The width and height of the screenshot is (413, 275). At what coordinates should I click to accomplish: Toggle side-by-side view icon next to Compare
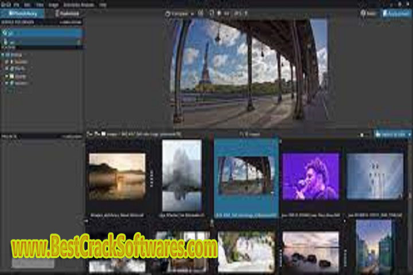[201, 13]
